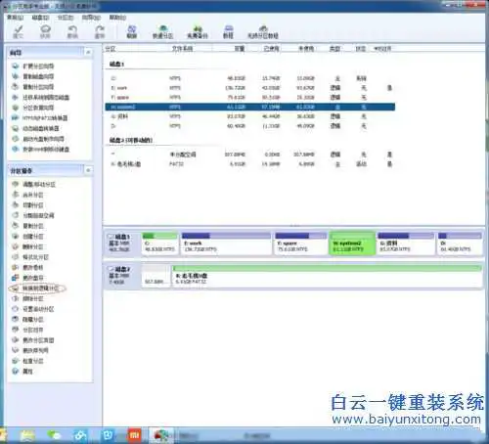Sort by File System (文件系统) column header
Screen dimensions: 489x444
(x=182, y=49)
